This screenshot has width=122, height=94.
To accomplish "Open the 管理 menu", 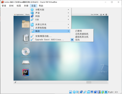I will tap(4, 6).
